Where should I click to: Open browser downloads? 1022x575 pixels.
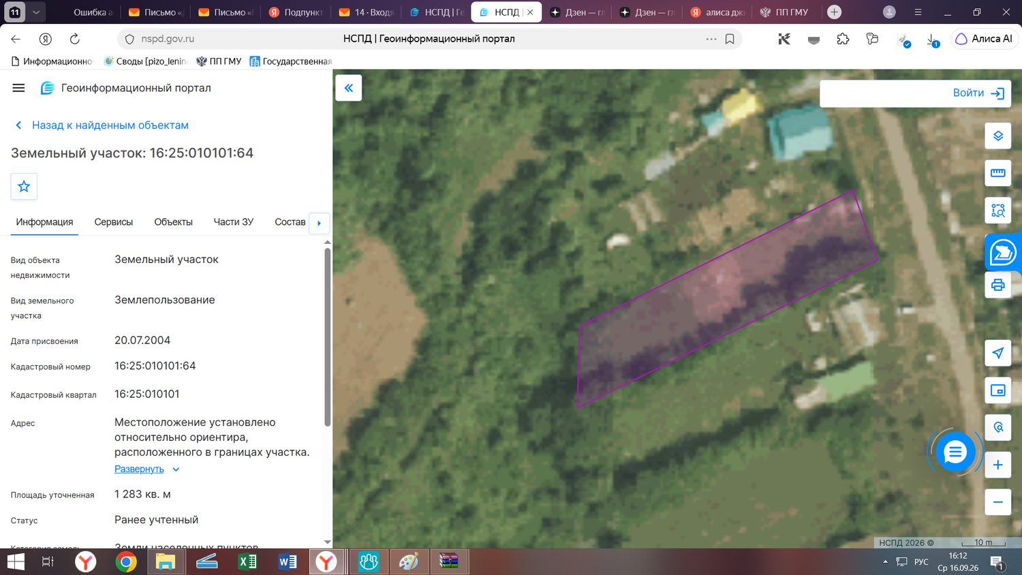(932, 40)
